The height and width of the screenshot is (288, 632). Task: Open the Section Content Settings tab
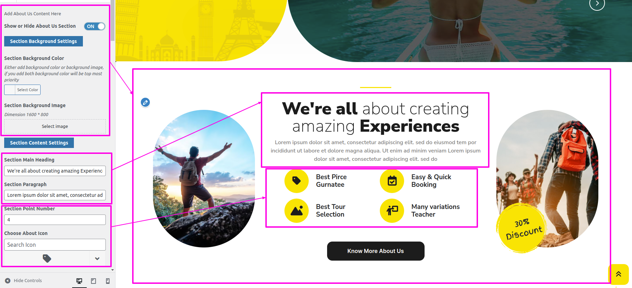click(x=39, y=143)
